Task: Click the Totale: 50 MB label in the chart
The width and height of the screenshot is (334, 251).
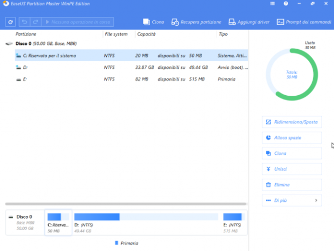Action: 292,74
